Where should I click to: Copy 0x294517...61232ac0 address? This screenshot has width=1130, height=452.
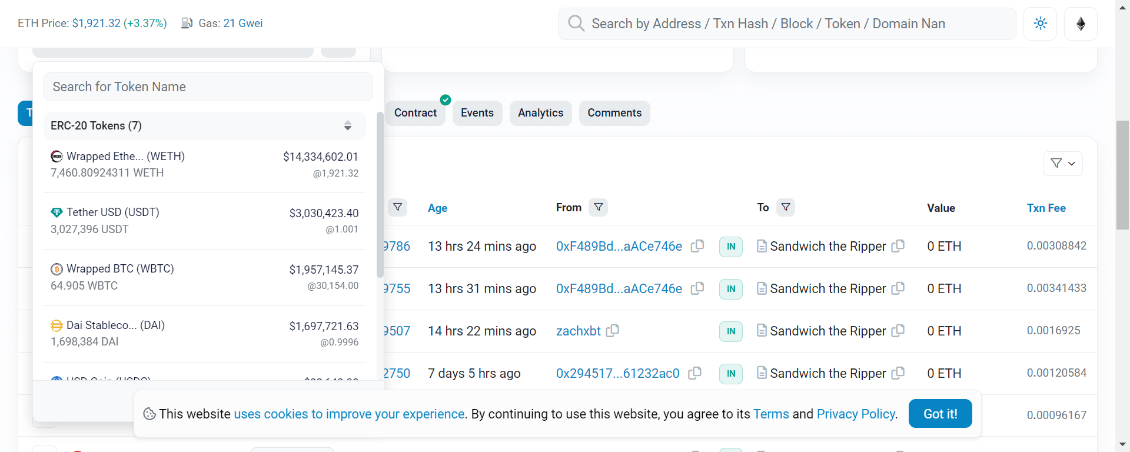[x=695, y=373]
